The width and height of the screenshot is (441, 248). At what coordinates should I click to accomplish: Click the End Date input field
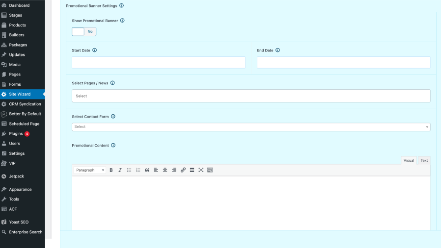[343, 62]
